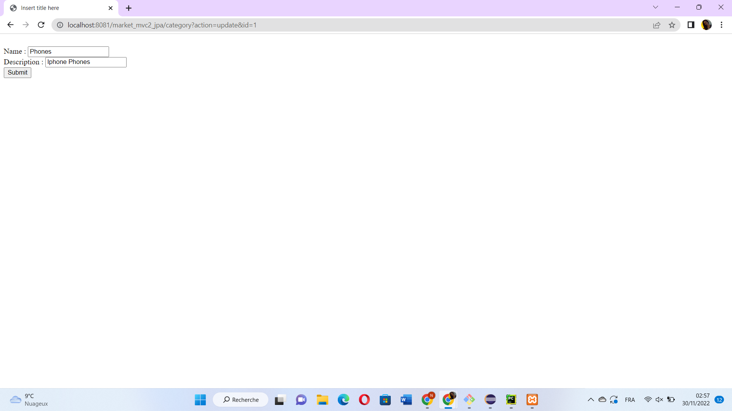732x411 pixels.
Task: Open the Recherche taskbar search
Action: pyautogui.click(x=241, y=400)
